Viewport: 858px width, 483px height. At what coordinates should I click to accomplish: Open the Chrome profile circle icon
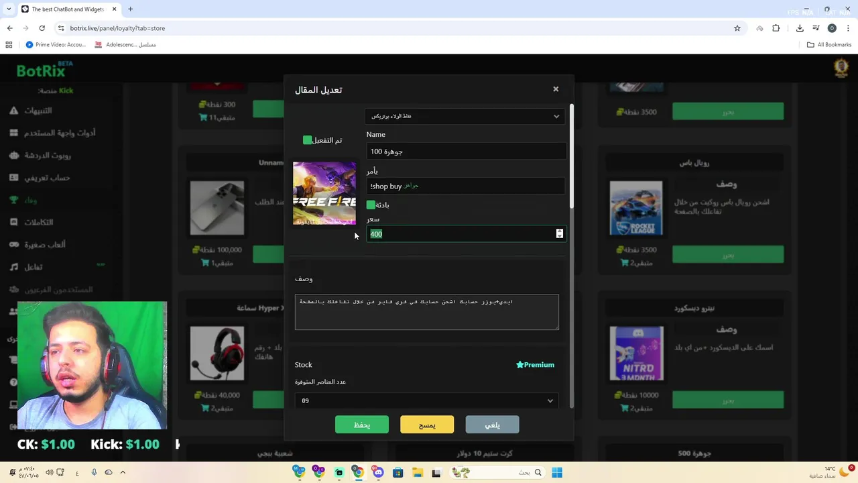click(832, 28)
